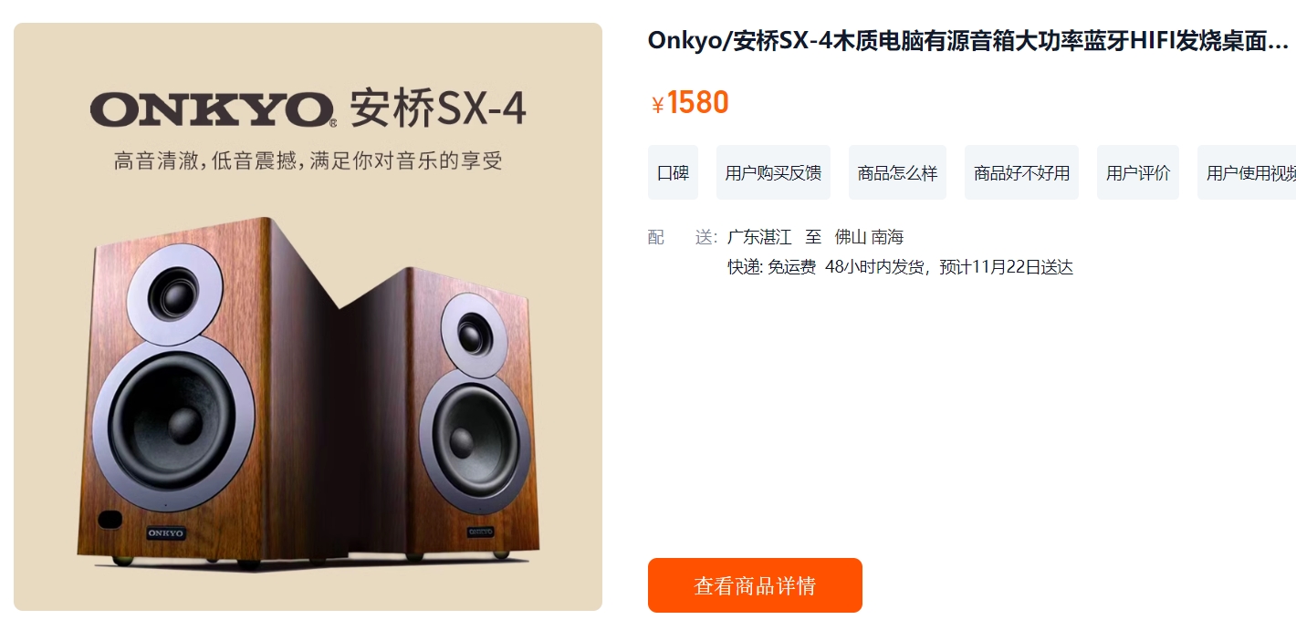Choose the 商品怎么样 tag
Viewport: 1296px width, 630px height.
pos(897,172)
